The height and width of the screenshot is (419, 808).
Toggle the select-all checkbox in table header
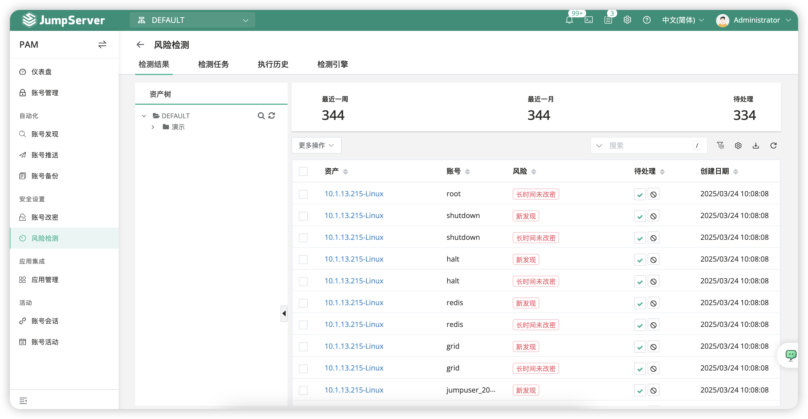pos(303,171)
